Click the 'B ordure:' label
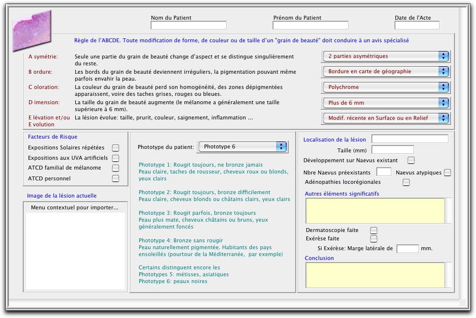The image size is (476, 318). (x=40, y=72)
